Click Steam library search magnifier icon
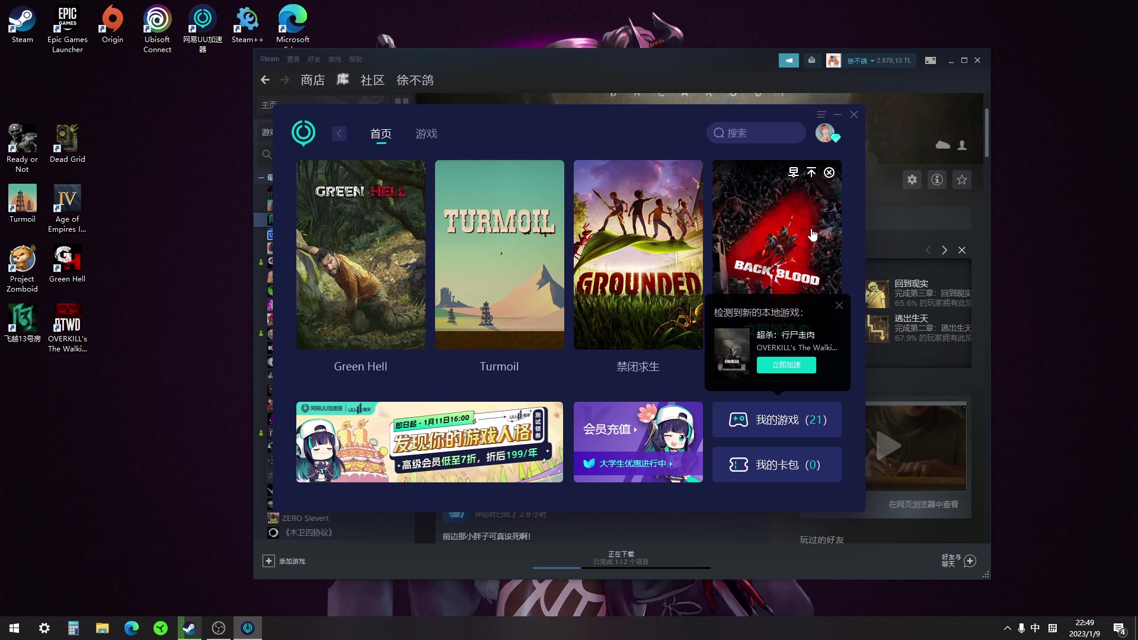Viewport: 1138px width, 640px height. coord(267,155)
